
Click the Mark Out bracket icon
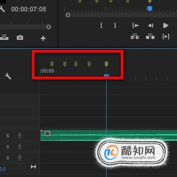click(115, 25)
